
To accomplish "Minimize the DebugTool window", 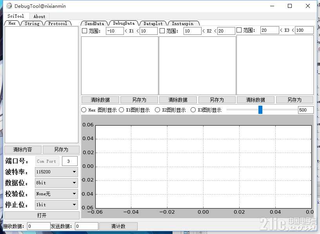I will tap(272, 6).
